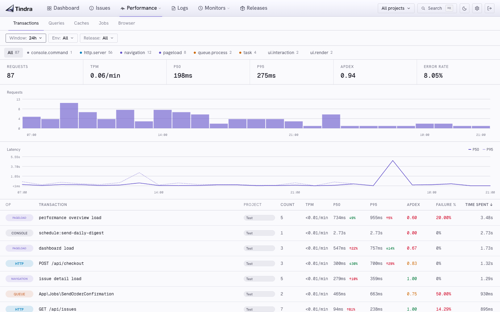Select the All 87 filter
This screenshot has width=500, height=312.
[14, 53]
